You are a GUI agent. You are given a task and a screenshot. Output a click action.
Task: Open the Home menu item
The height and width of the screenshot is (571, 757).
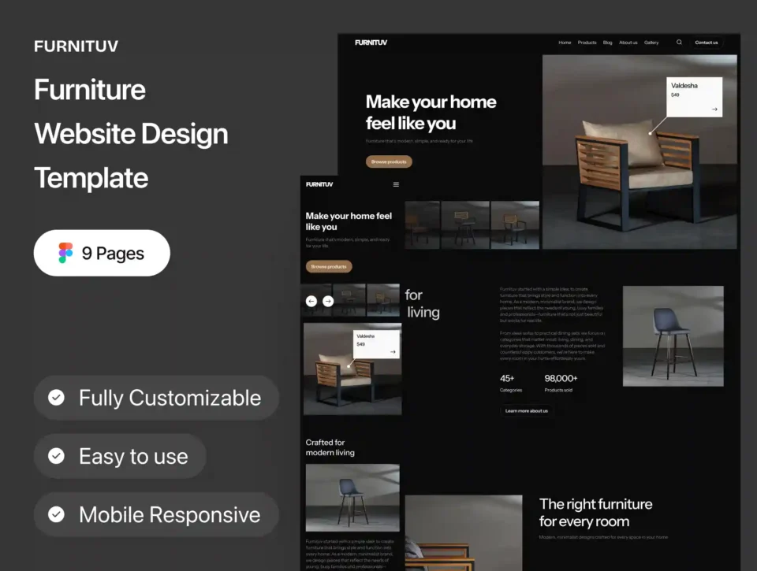point(565,43)
